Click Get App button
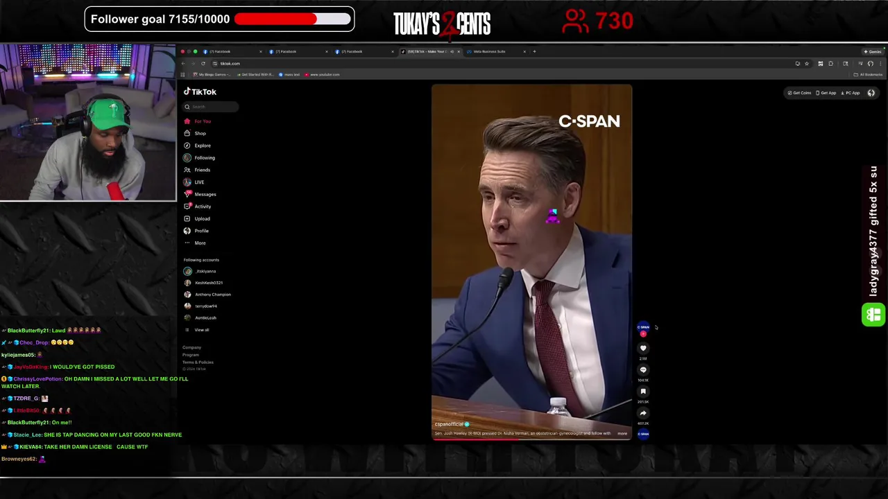This screenshot has height=499, width=888. (826, 93)
